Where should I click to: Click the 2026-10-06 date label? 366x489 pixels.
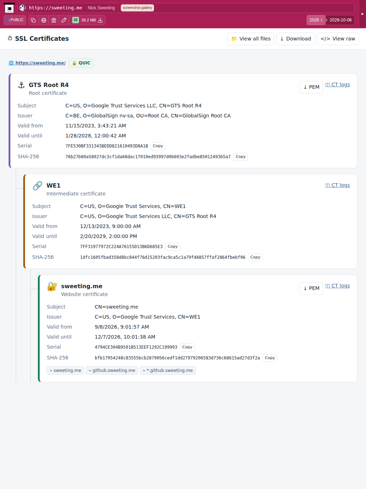click(x=341, y=20)
